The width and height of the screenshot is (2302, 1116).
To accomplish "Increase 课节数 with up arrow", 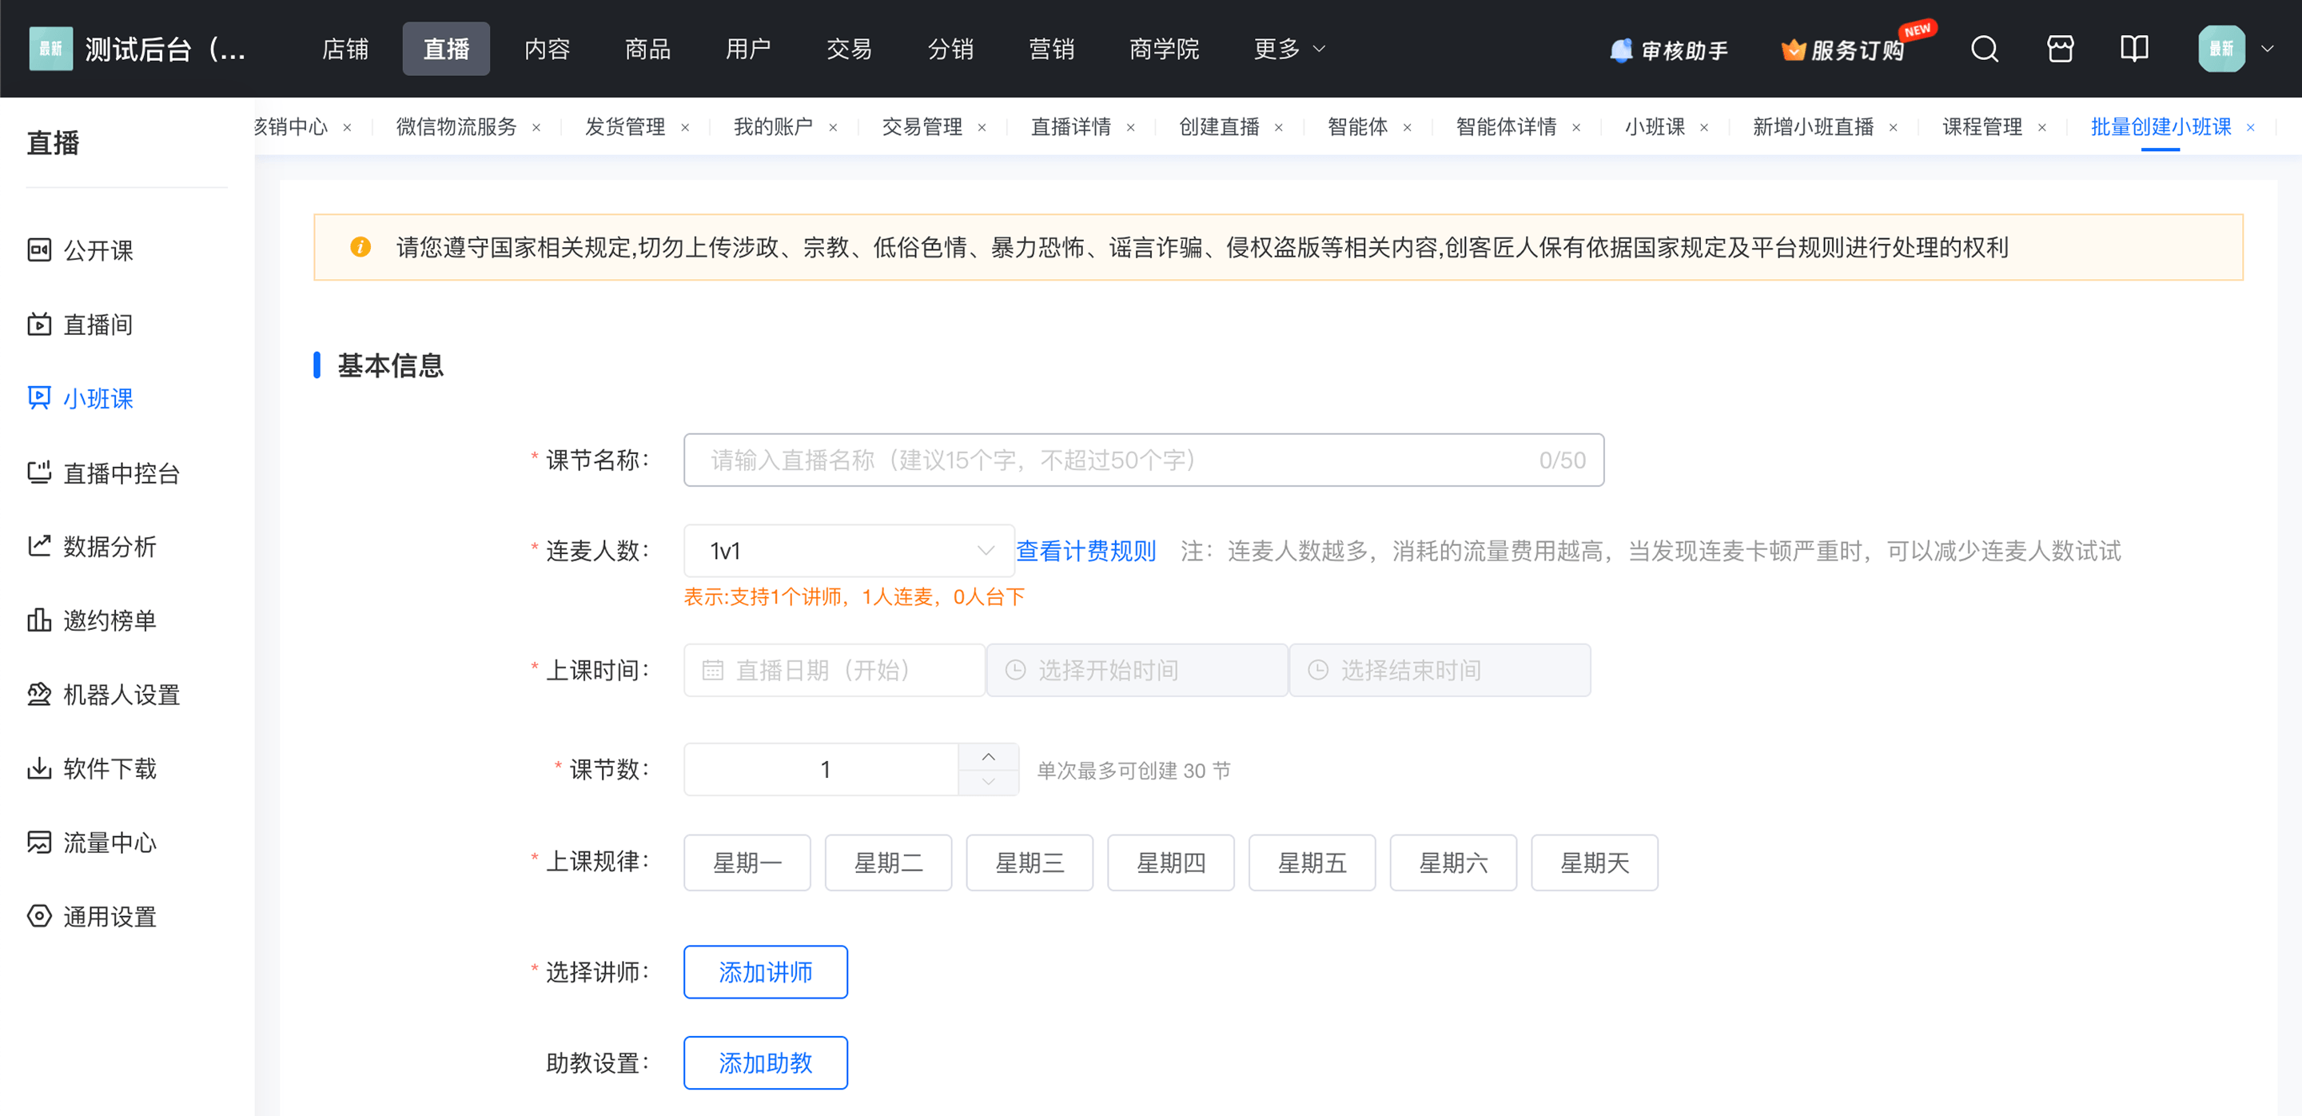I will pyautogui.click(x=989, y=756).
